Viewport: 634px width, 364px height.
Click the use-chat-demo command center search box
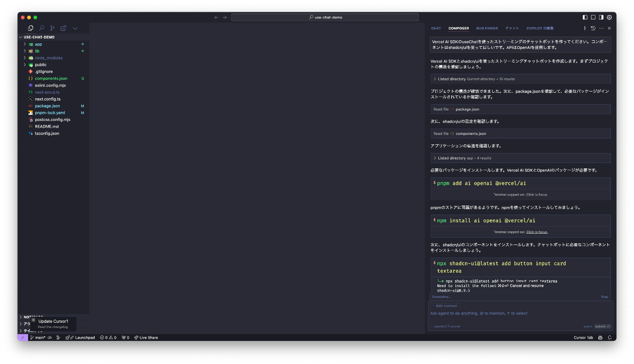pyautogui.click(x=325, y=17)
